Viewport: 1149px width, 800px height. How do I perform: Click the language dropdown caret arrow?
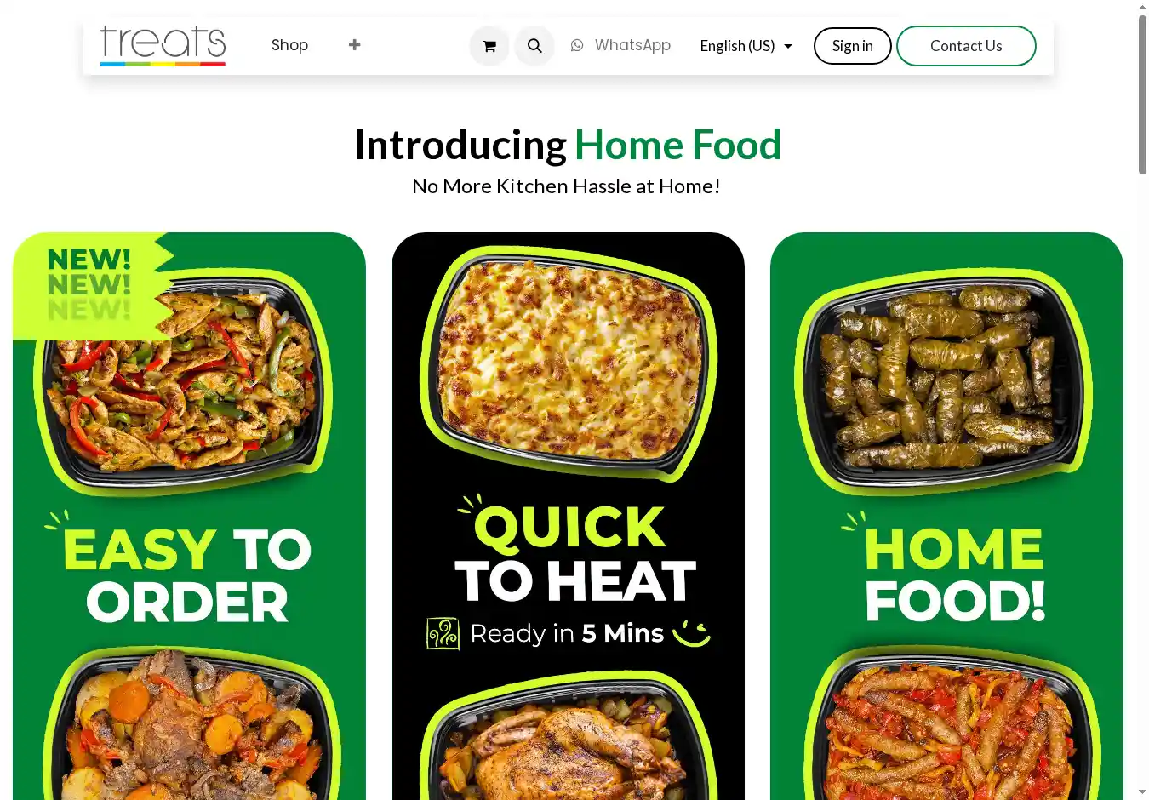coord(788,47)
